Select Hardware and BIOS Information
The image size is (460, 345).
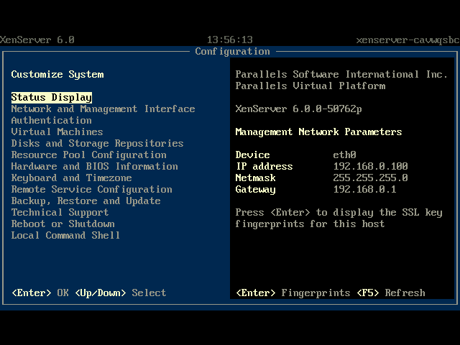[x=94, y=166]
